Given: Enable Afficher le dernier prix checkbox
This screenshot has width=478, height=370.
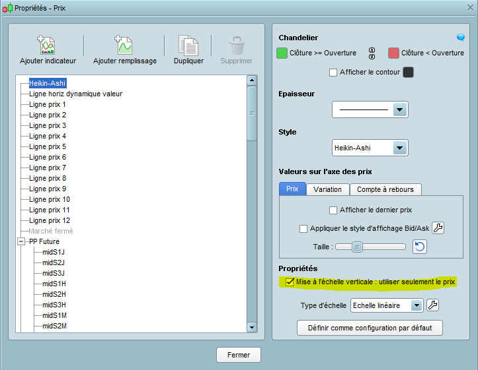Looking at the screenshot, I should (333, 210).
